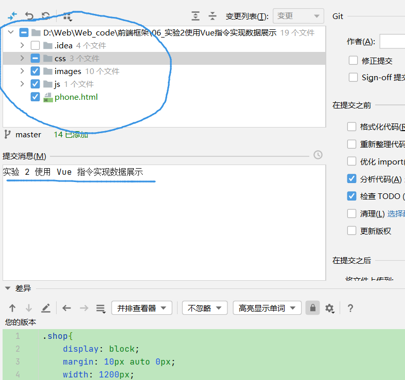This screenshot has height=380, width=405.
Task: Uncheck the images folder checkbox
Action: 35,71
